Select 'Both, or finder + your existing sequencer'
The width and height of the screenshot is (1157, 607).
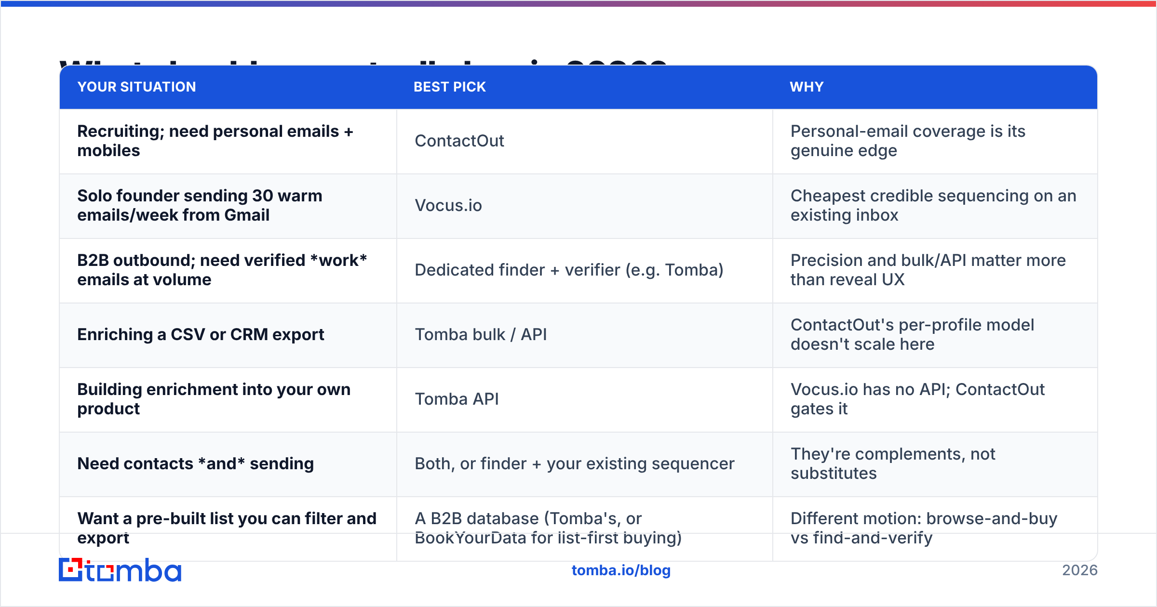point(575,463)
